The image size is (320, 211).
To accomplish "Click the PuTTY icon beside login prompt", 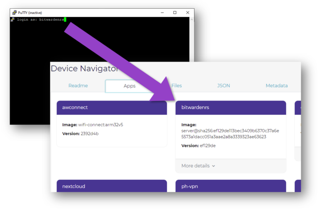I will point(12,20).
